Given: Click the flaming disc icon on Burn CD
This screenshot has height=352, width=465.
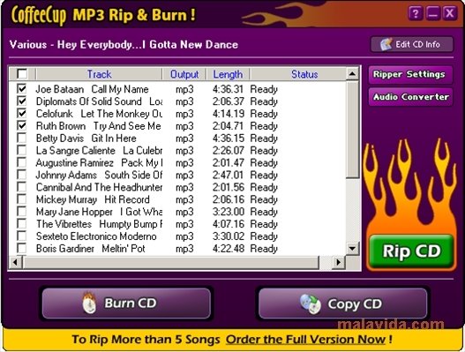Looking at the screenshot, I should pyautogui.click(x=89, y=303).
